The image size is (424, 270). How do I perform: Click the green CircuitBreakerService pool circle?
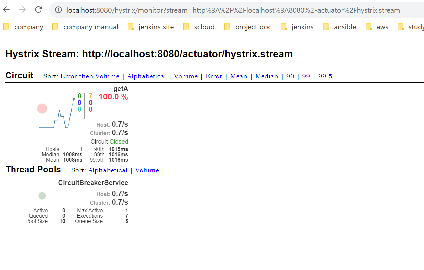coord(42,196)
